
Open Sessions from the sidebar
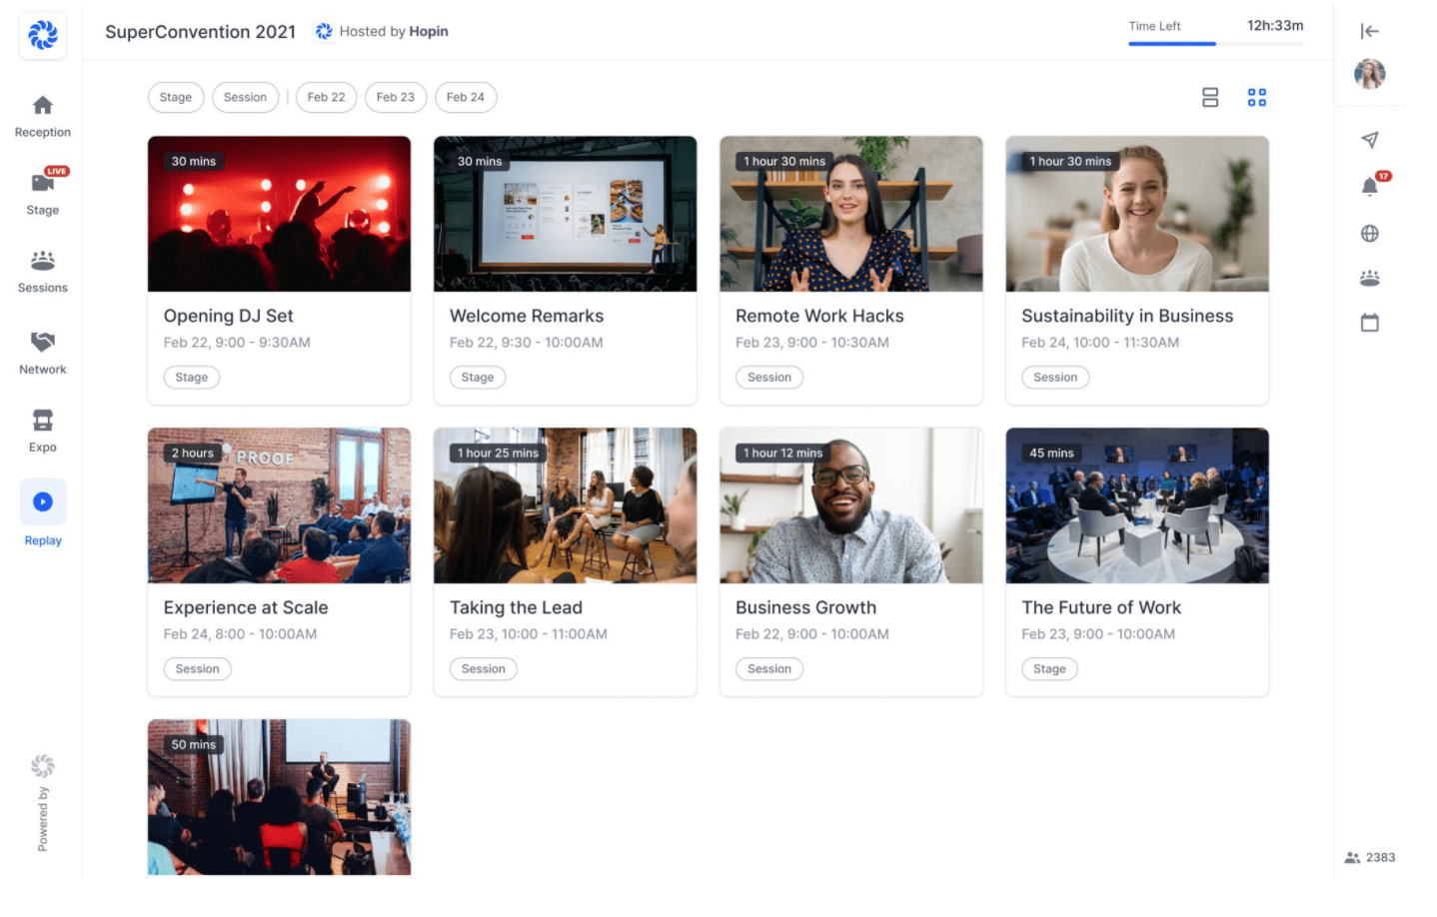(43, 272)
